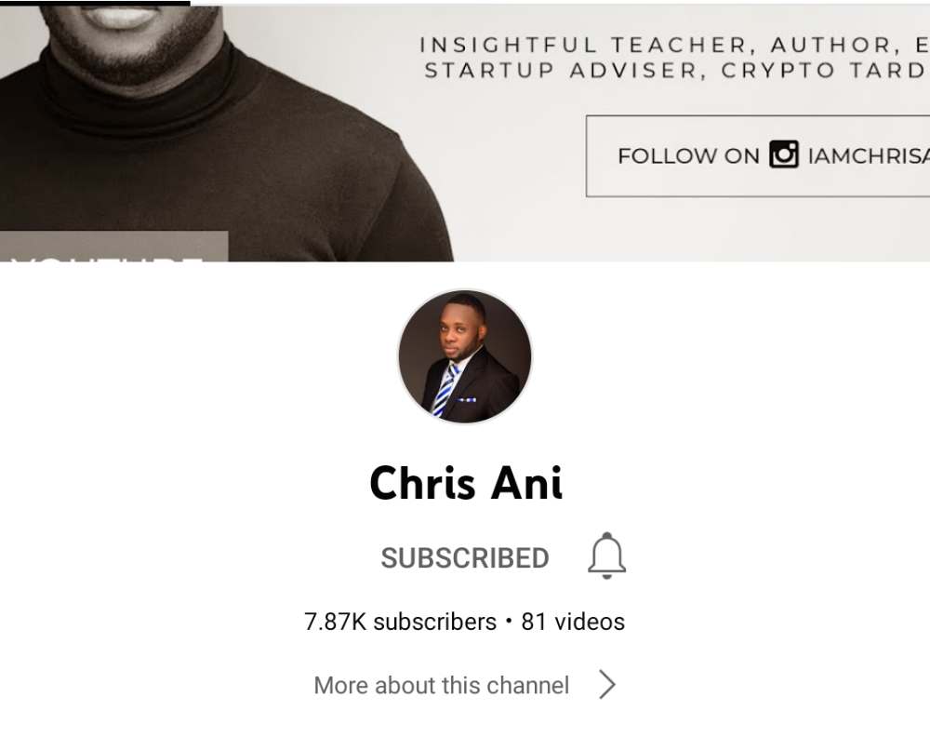The image size is (930, 750).
Task: Click the gray YouTube label in banner
Action: click(x=113, y=247)
